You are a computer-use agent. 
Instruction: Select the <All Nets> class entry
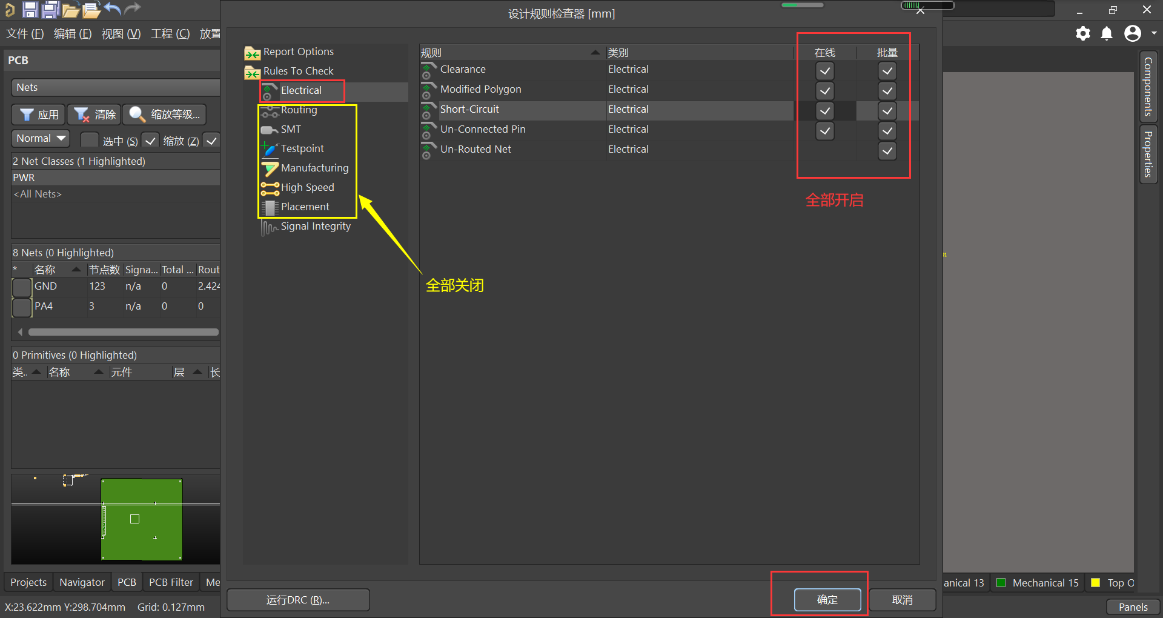[115, 194]
